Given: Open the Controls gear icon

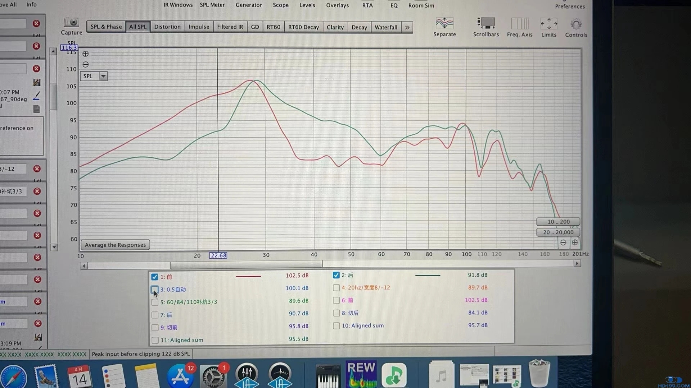Looking at the screenshot, I should click(576, 24).
